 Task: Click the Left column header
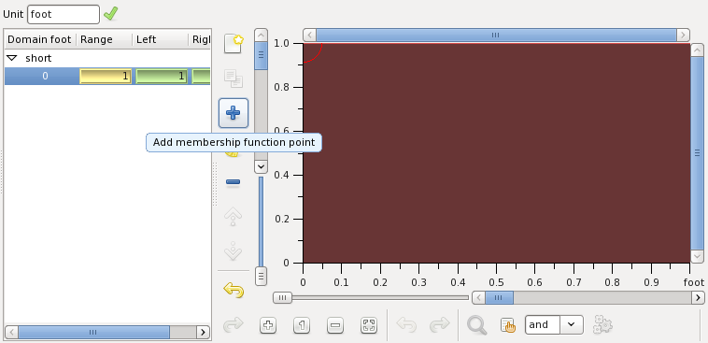(x=160, y=39)
